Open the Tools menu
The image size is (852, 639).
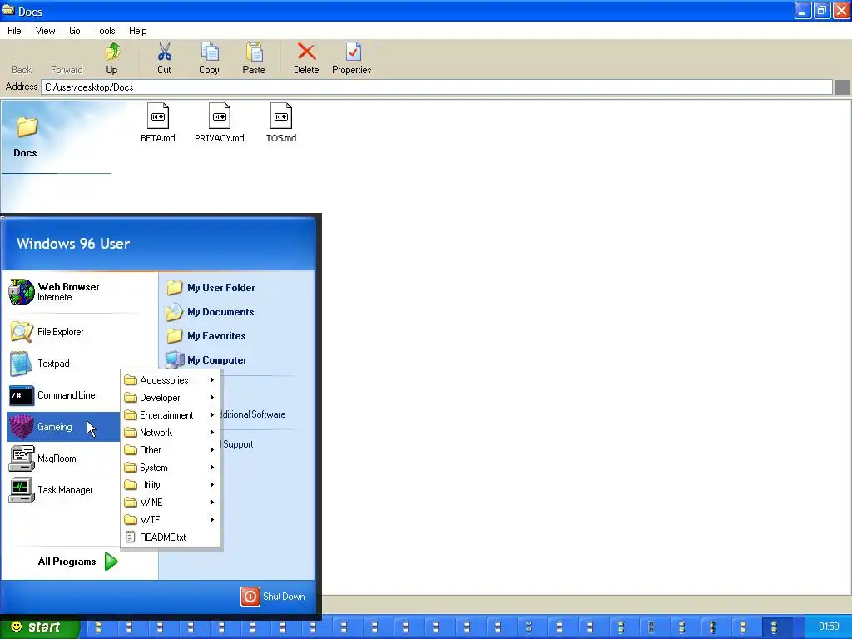click(x=104, y=31)
